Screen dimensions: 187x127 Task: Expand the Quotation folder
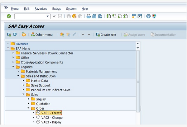[28, 103]
